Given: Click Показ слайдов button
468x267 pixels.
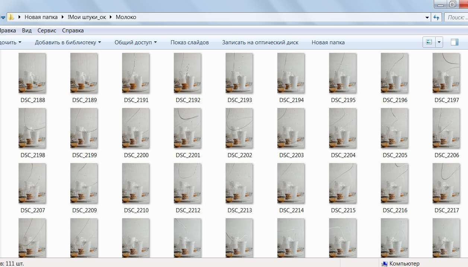Looking at the screenshot, I should [190, 42].
